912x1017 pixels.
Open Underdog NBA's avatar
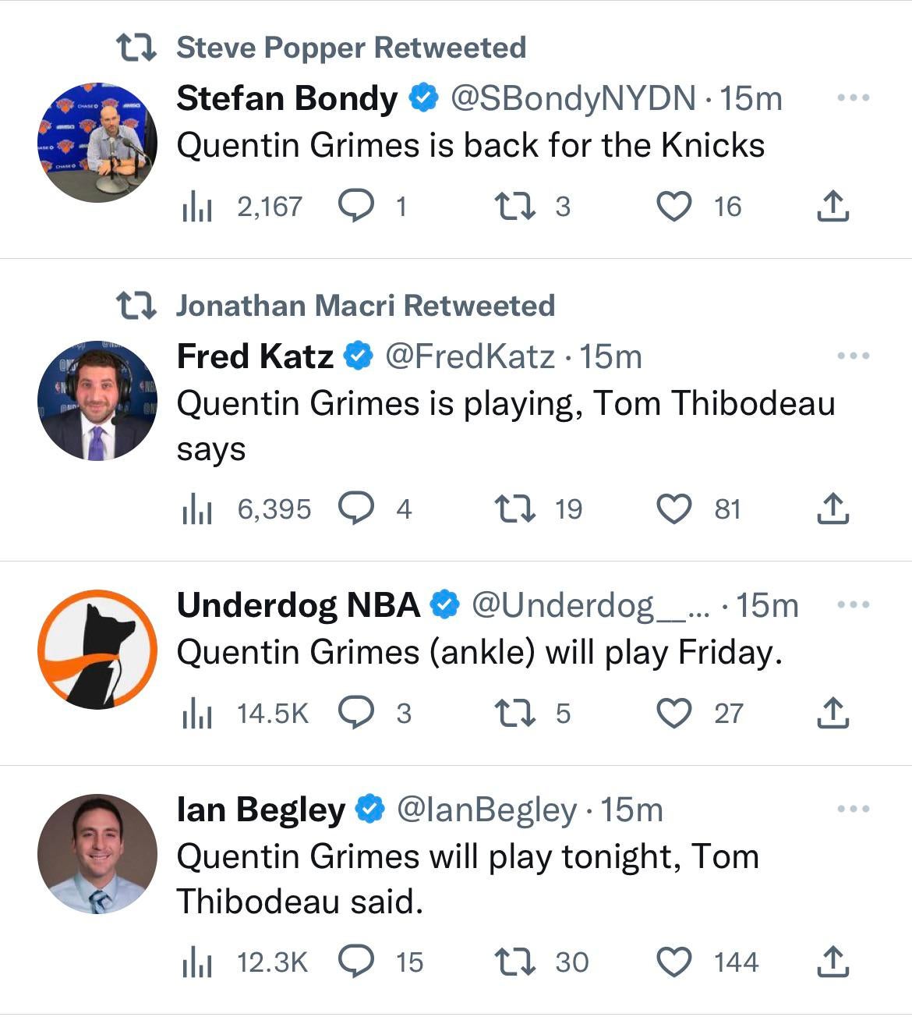(97, 650)
